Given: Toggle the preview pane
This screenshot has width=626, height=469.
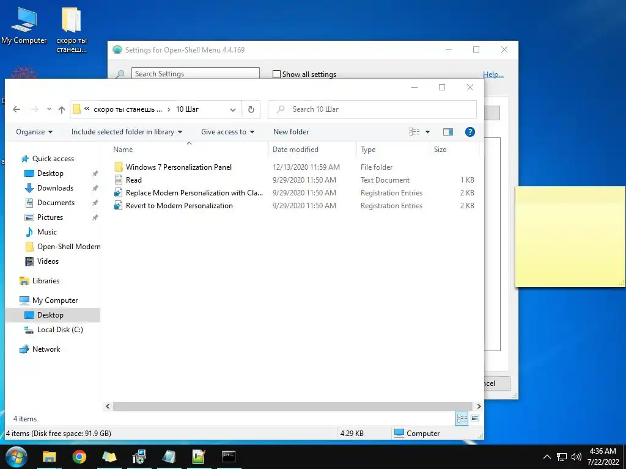Looking at the screenshot, I should pos(448,132).
